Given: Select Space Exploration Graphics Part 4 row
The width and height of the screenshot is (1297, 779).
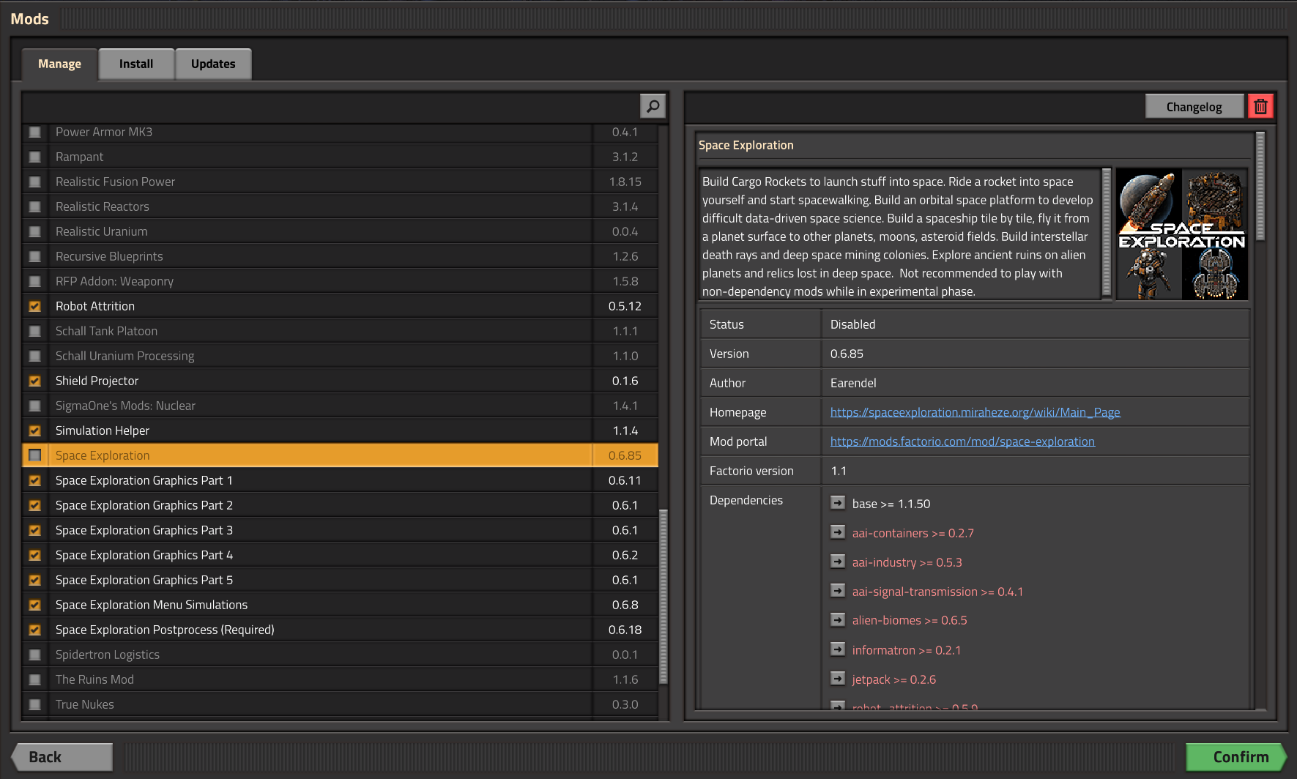Looking at the screenshot, I should click(x=340, y=555).
